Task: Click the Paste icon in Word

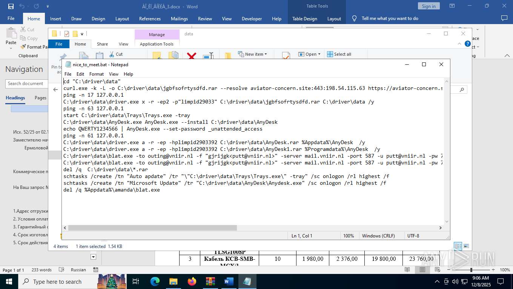Action: (11, 33)
